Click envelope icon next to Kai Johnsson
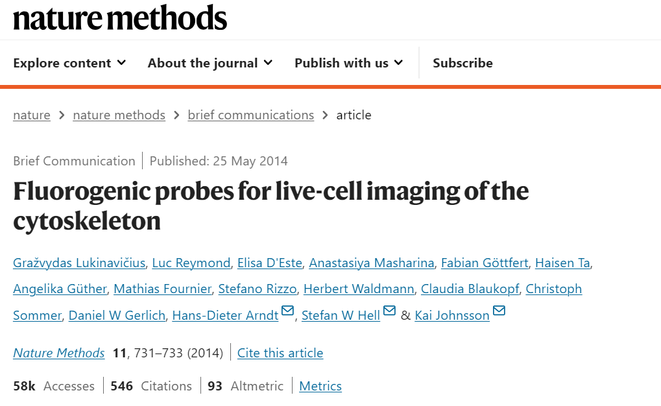 [x=499, y=311]
